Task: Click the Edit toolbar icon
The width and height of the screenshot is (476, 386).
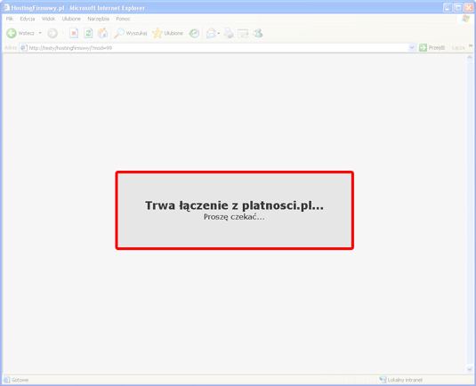Action: tap(243, 33)
